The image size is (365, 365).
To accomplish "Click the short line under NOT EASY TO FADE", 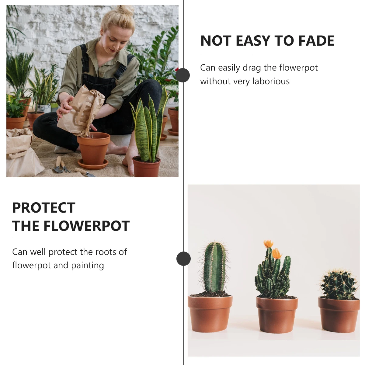I will tap(227, 54).
